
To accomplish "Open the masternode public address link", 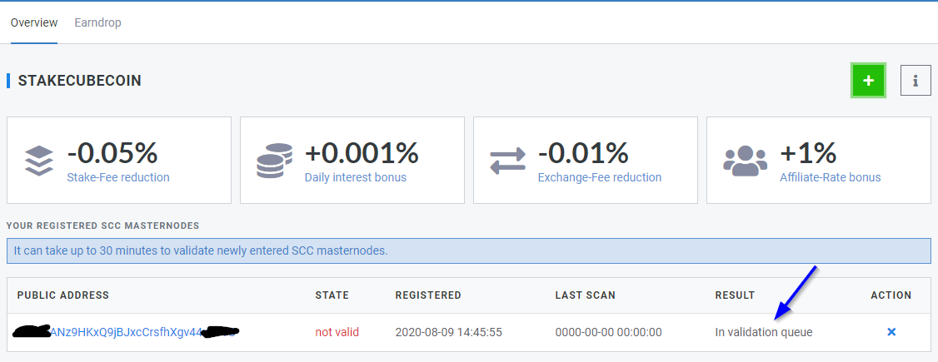I will [125, 331].
